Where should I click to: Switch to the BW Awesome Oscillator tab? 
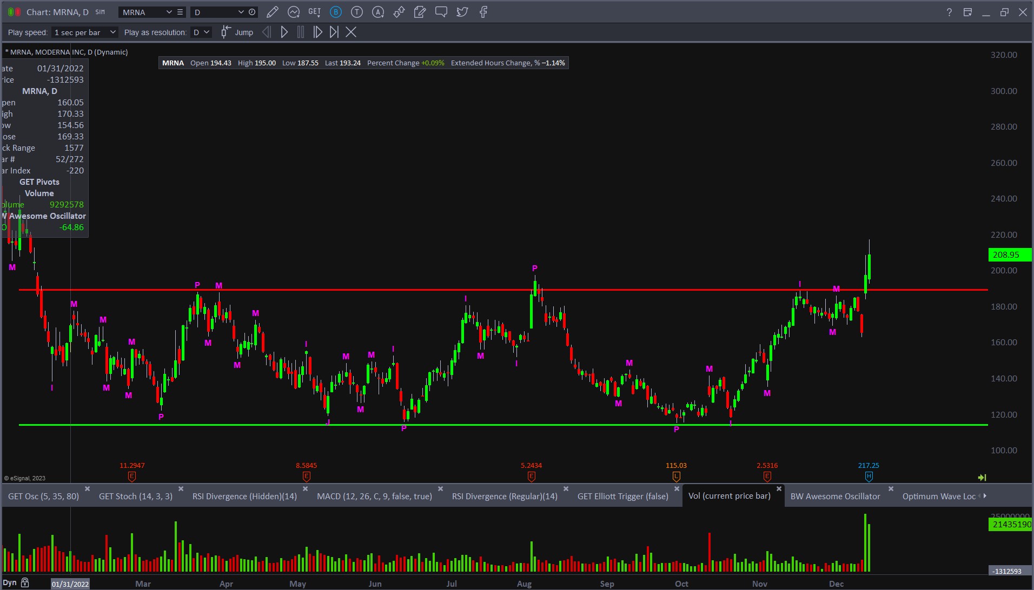coord(835,496)
